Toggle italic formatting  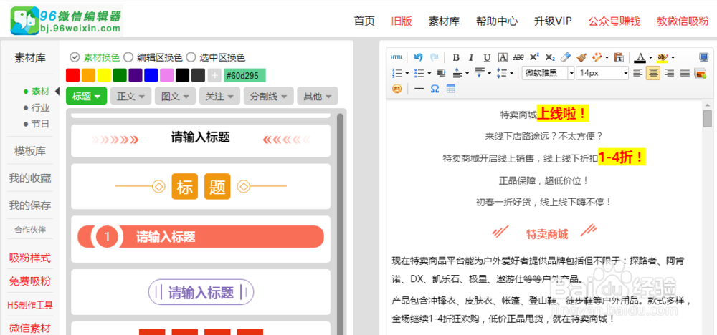click(471, 57)
